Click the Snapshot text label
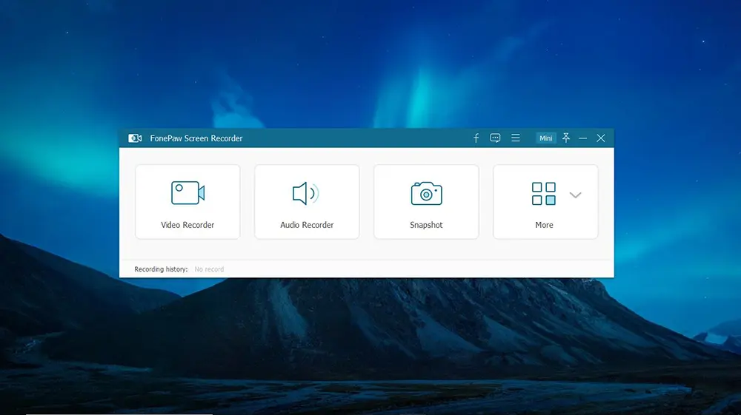741x415 pixels. pyautogui.click(x=426, y=225)
